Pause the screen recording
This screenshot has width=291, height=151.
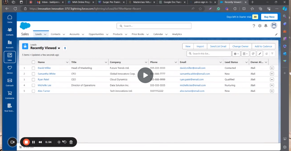pyautogui.click(x=33, y=142)
